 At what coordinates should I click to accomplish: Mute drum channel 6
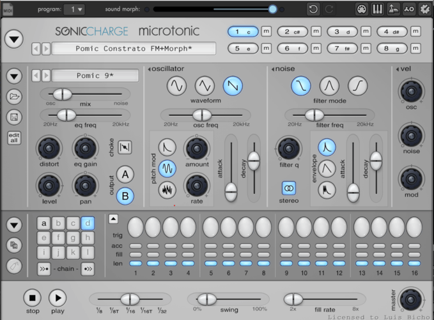(x=316, y=49)
